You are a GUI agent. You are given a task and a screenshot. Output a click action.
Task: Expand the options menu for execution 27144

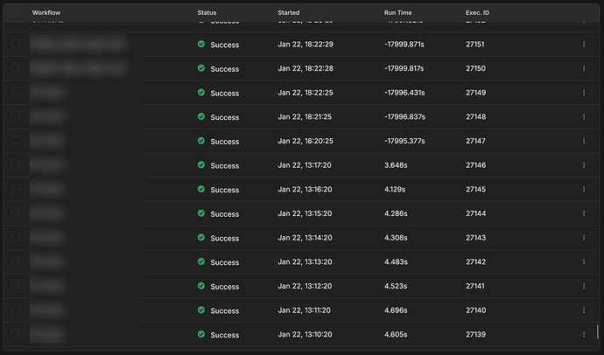(x=584, y=214)
